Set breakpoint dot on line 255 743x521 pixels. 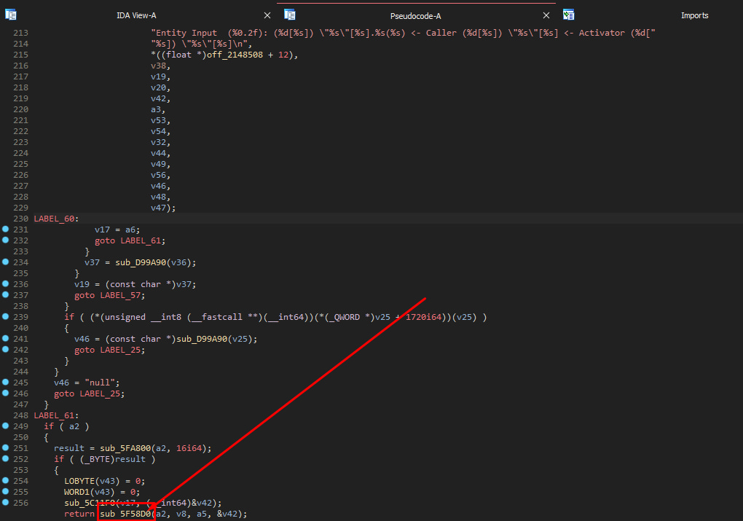pyautogui.click(x=6, y=491)
